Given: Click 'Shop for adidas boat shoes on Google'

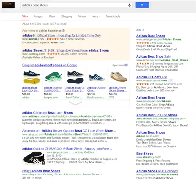Looking at the screenshot, I should click(x=50, y=65).
